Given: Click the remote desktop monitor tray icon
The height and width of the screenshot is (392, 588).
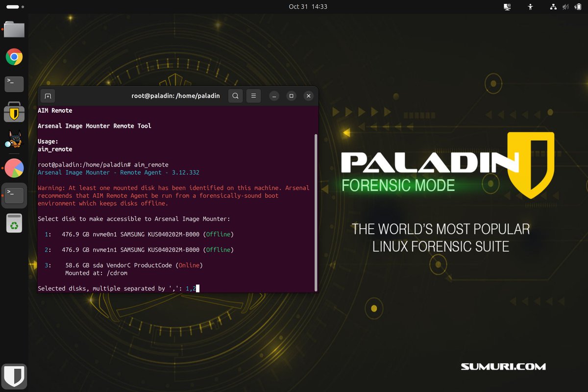Looking at the screenshot, I should point(507,7).
